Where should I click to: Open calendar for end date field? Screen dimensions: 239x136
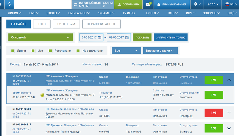(x=127, y=38)
